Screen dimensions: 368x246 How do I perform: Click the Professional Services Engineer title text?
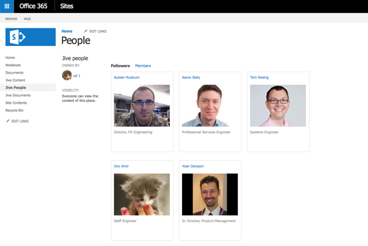click(x=206, y=132)
